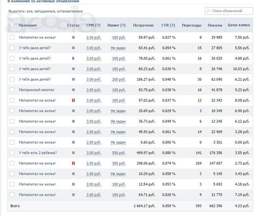Image resolution: width=254 pixels, height=216 pixels.
Task: Click stopped status icon in 6.60 руб. row
Action: tap(73, 142)
